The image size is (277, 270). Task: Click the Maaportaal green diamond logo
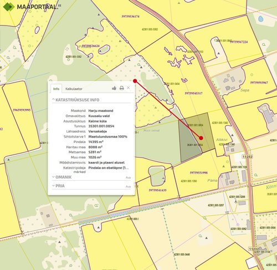click(x=9, y=7)
